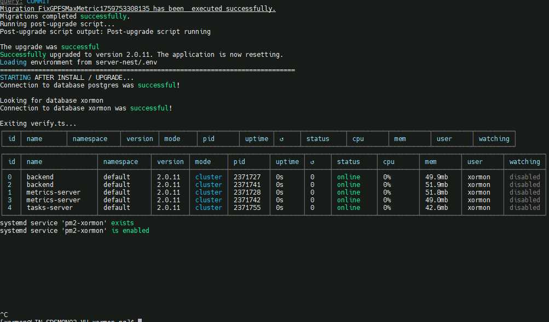This screenshot has width=549, height=322.
Task: Click the disabled watching value for backend id 0
Action: point(524,177)
